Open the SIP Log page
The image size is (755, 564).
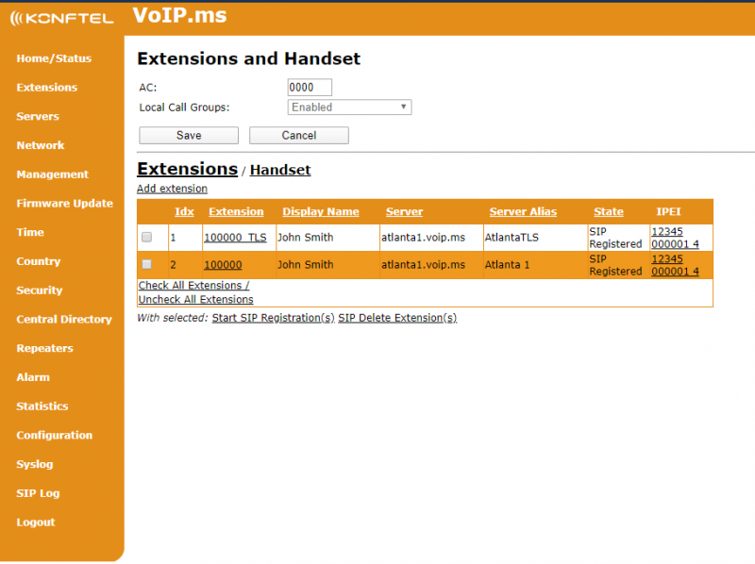pyautogui.click(x=38, y=493)
